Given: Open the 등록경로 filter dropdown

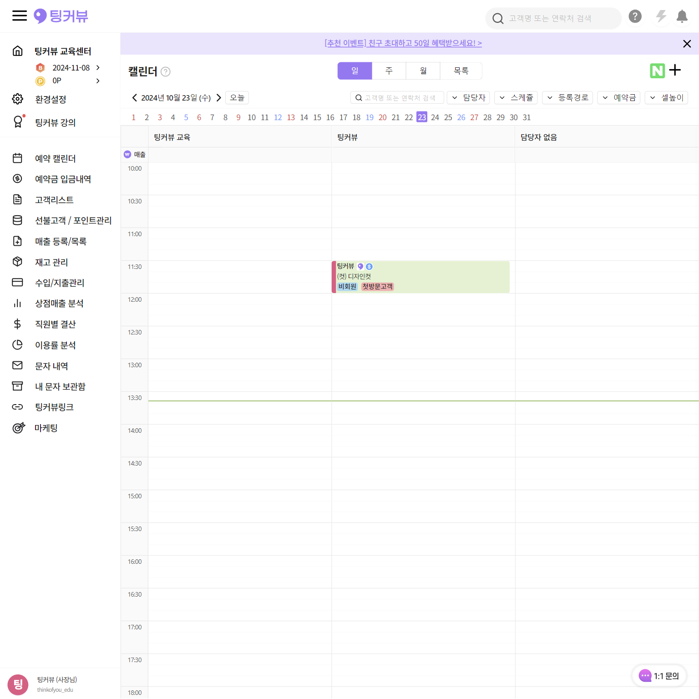Looking at the screenshot, I should click(567, 97).
